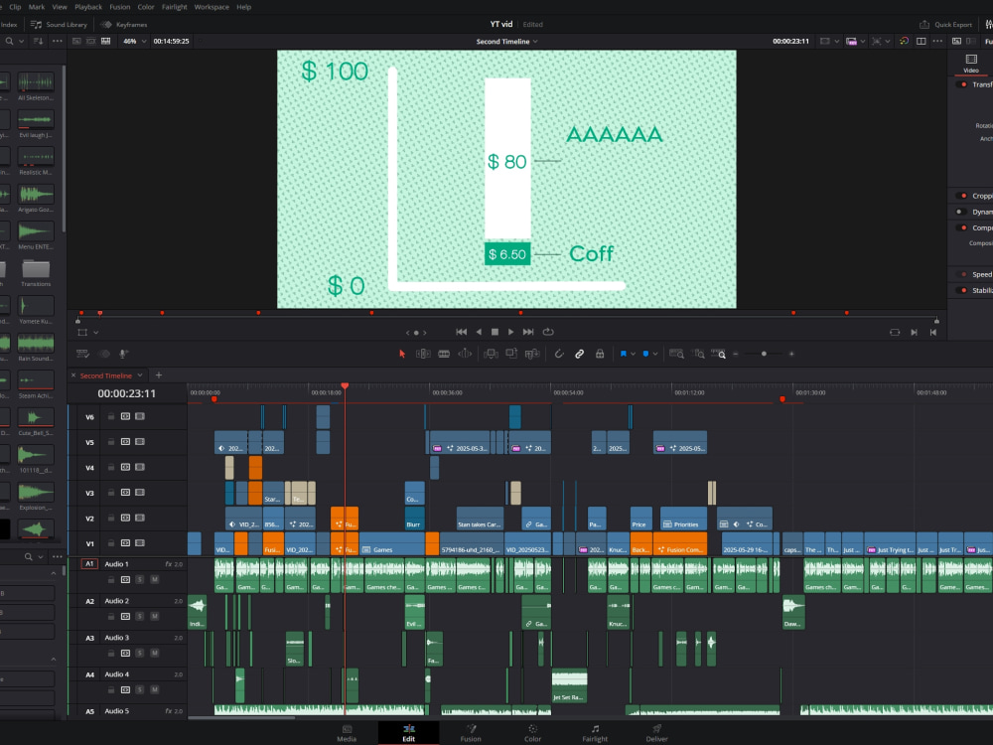Click the zoom-out minus beside timeline slider

click(x=735, y=355)
